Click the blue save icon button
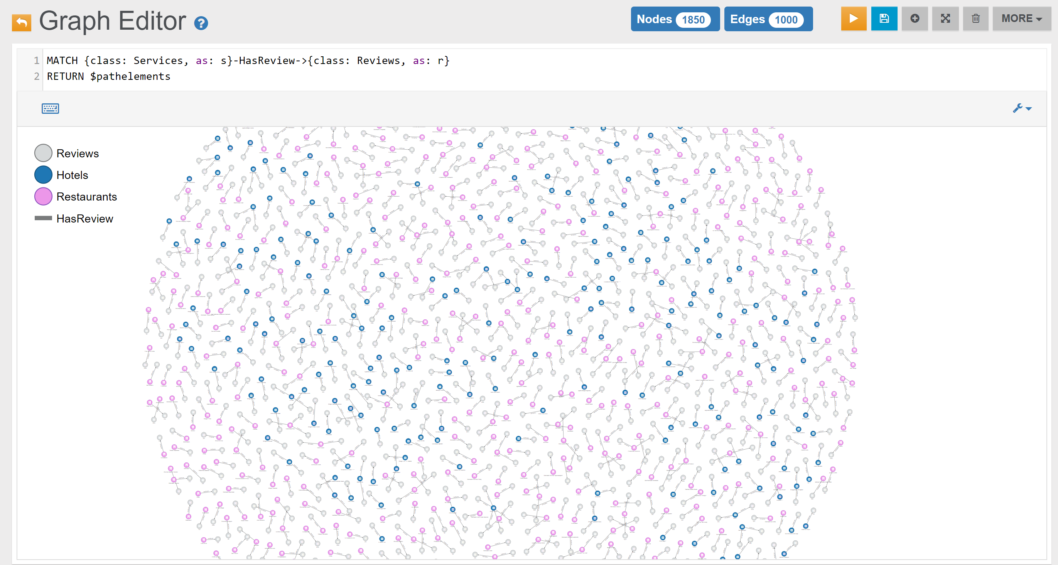The image size is (1058, 565). [x=884, y=19]
